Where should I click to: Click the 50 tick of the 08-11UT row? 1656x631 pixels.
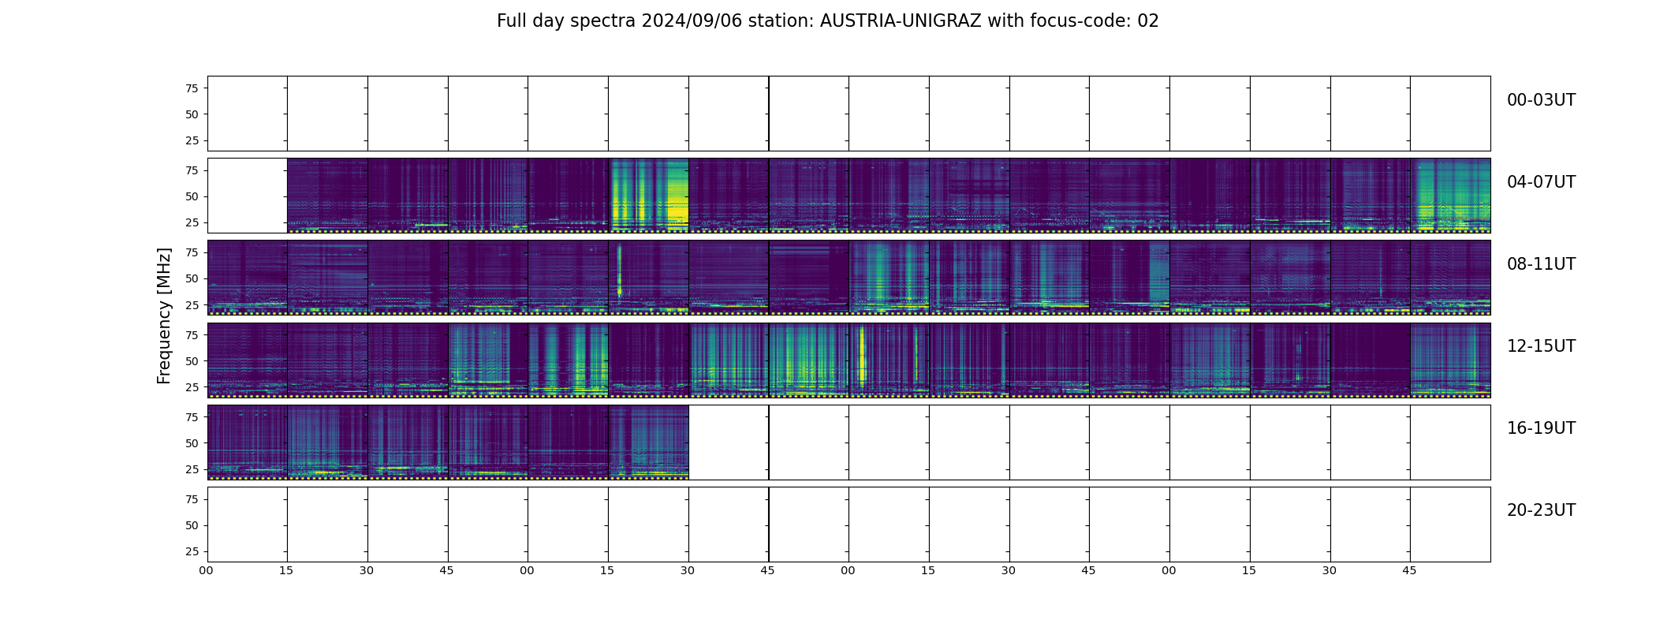click(192, 278)
